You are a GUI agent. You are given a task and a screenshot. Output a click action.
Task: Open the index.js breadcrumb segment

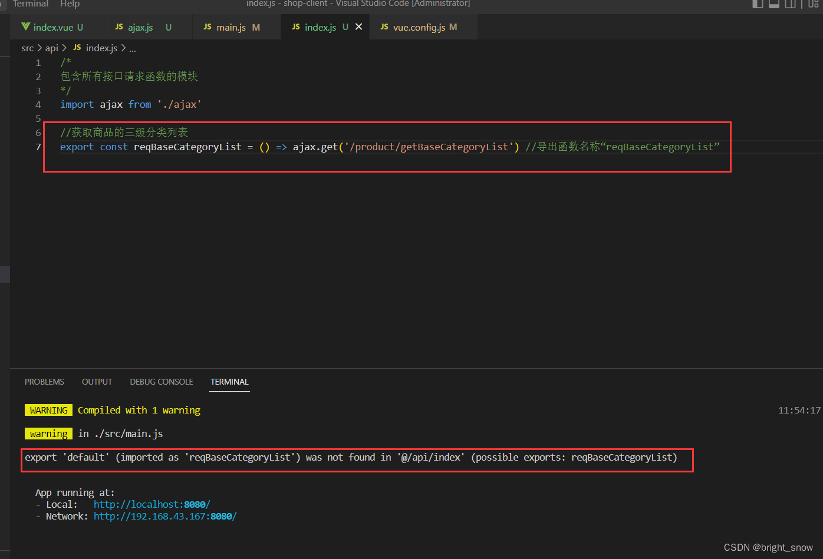[x=101, y=48]
